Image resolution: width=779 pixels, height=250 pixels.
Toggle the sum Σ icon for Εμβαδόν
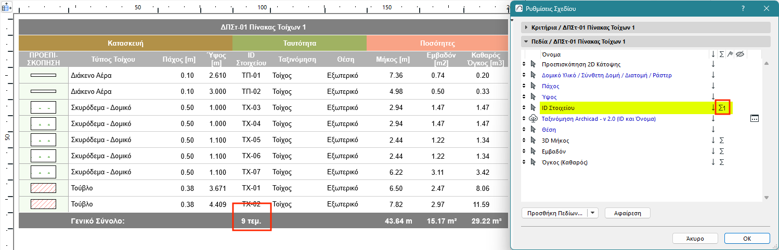(721, 151)
